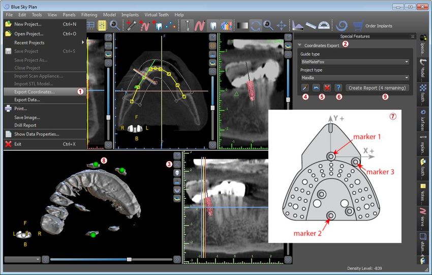Screen dimensions: 432x275
Task: Collapse the Coordinates Export section triangle
Action: [299, 45]
